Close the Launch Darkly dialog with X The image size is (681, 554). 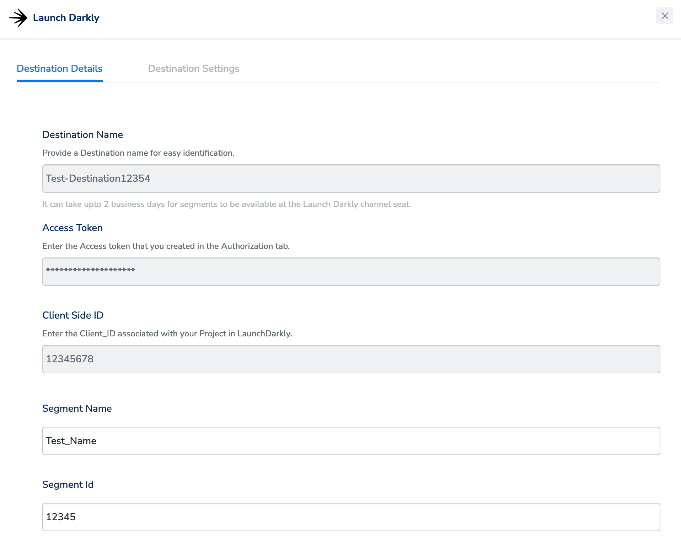665,16
